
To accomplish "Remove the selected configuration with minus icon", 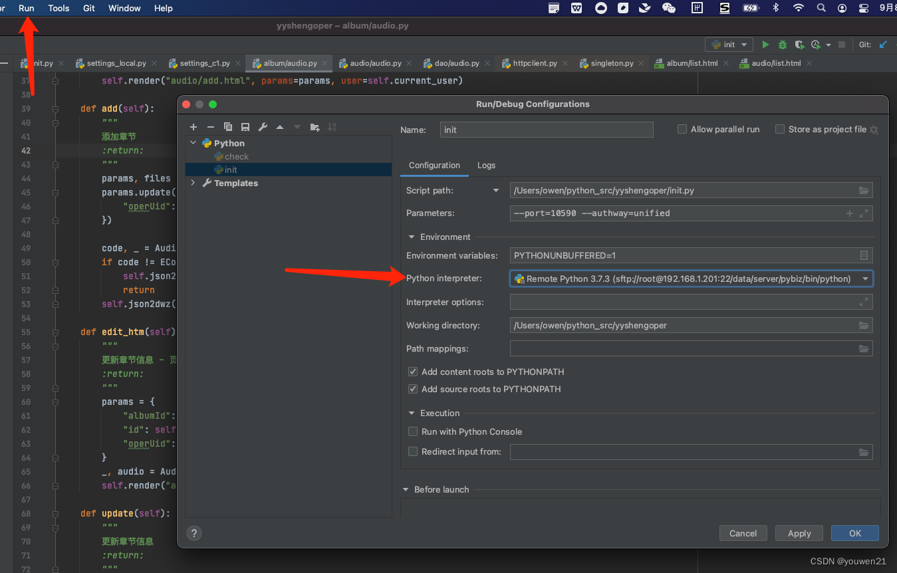I will 211,127.
